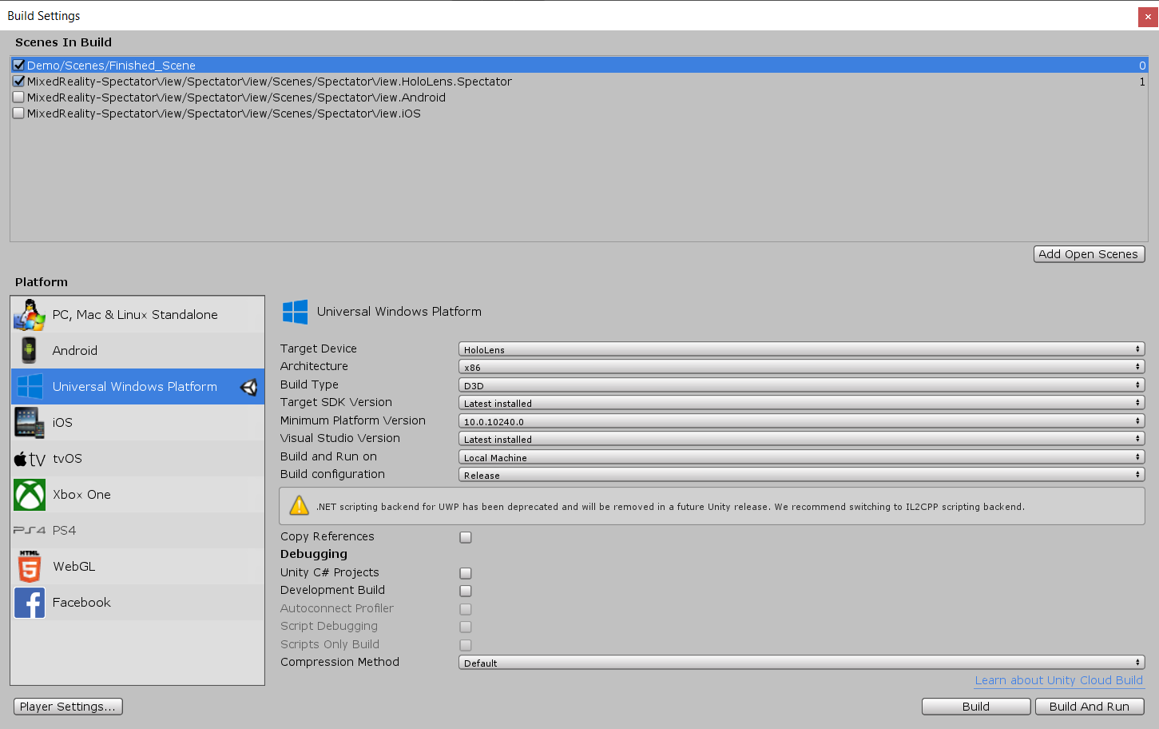Image resolution: width=1159 pixels, height=729 pixels.
Task: Select the tvOS platform icon
Action: click(x=30, y=458)
